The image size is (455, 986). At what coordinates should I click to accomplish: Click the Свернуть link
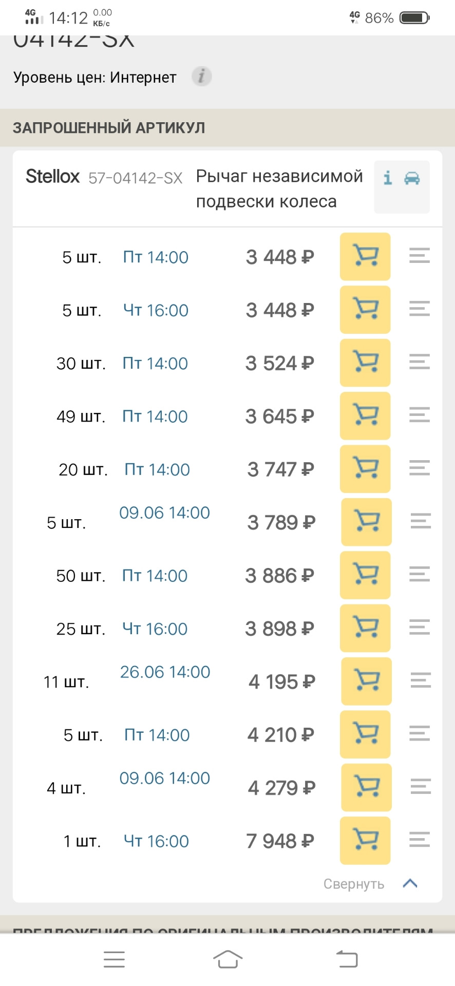[x=353, y=884]
